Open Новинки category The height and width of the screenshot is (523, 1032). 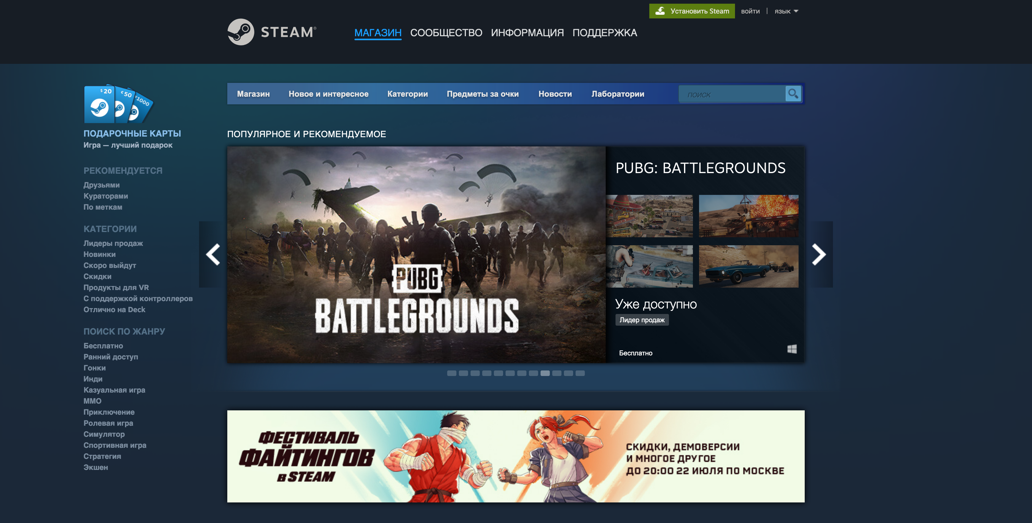pos(99,254)
